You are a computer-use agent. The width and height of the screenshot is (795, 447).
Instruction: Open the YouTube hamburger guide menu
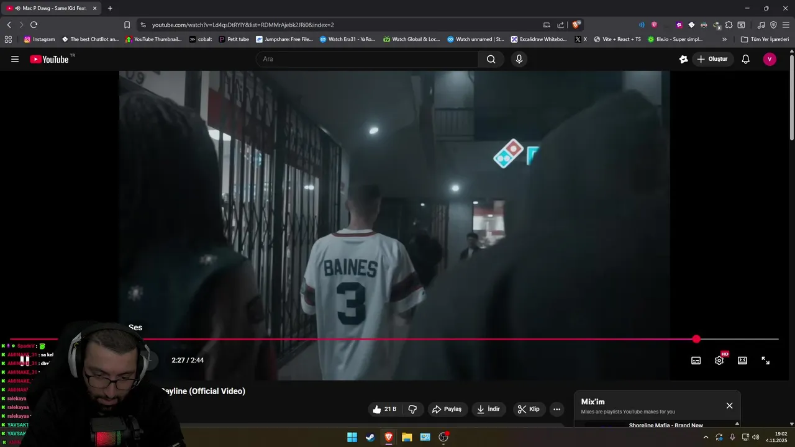[15, 59]
